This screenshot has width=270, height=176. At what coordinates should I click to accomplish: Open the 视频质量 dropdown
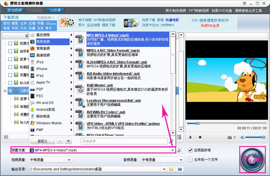click(69, 160)
